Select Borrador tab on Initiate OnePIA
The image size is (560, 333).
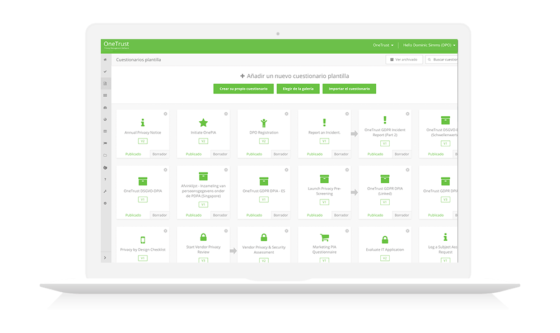pyautogui.click(x=220, y=154)
